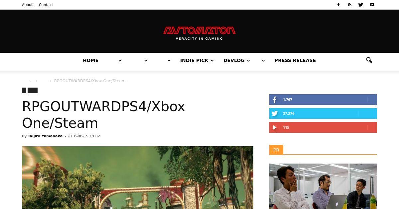Open the YouTube 115 subscribers box
The width and height of the screenshot is (399, 209).
click(323, 127)
